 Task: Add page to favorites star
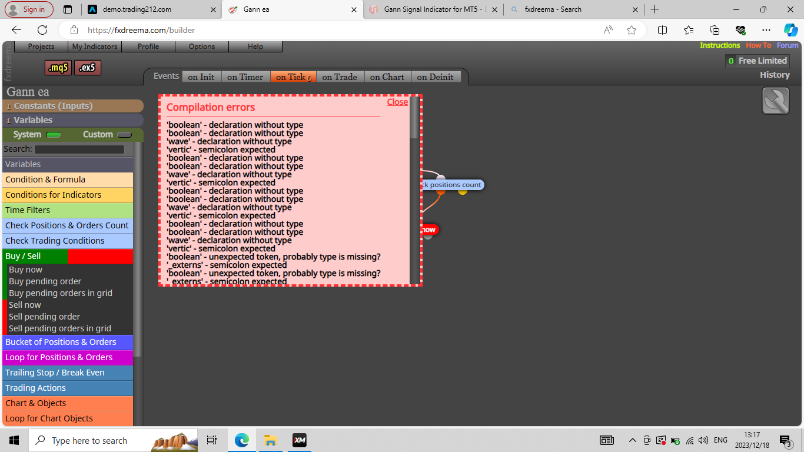click(x=632, y=30)
